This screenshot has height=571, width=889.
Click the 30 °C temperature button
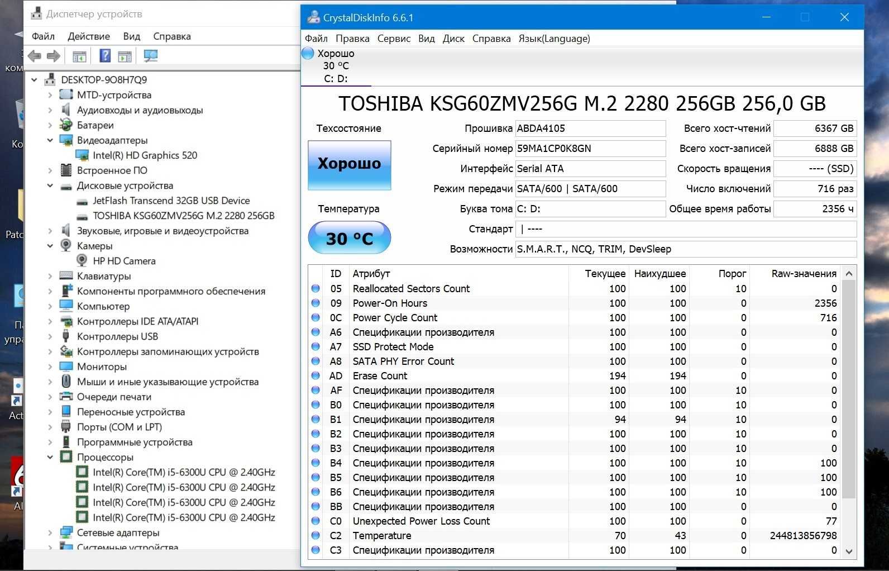pyautogui.click(x=350, y=238)
